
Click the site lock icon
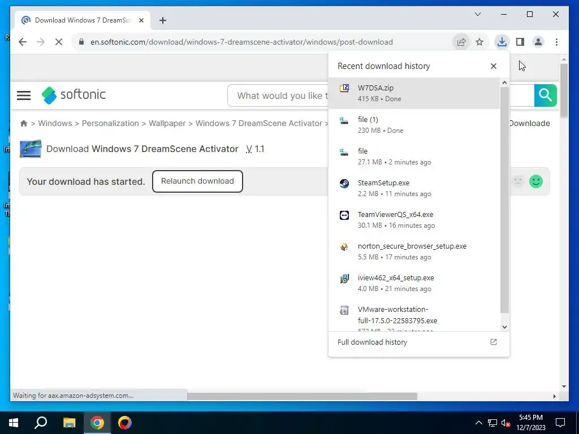pyautogui.click(x=81, y=42)
